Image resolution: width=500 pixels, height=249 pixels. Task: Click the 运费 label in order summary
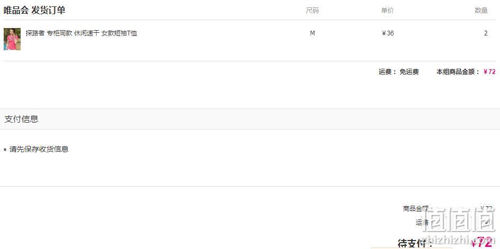point(423,223)
